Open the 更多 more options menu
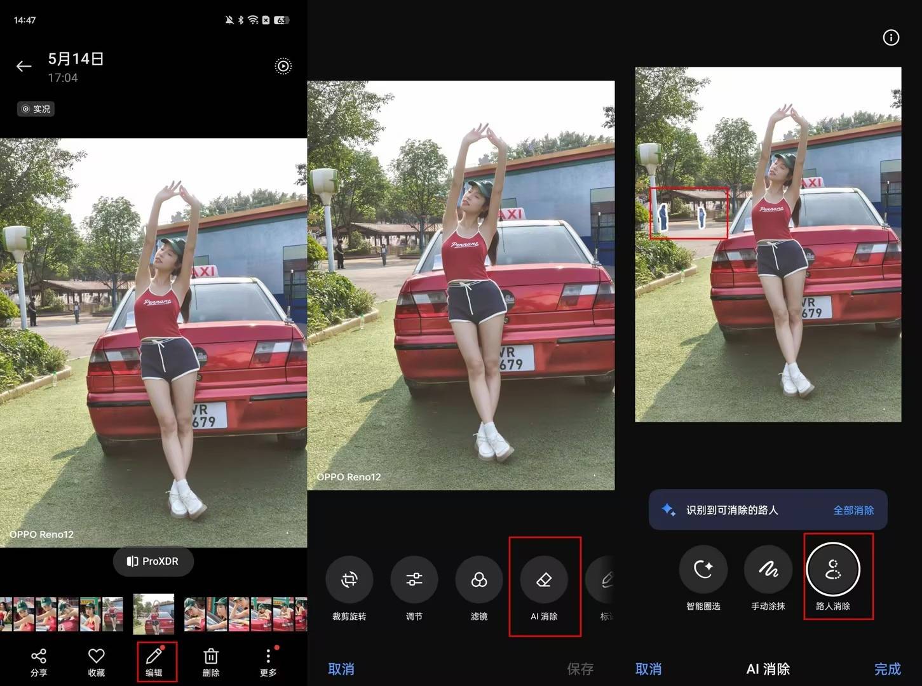Screen dimensions: 922x686 coord(268,661)
